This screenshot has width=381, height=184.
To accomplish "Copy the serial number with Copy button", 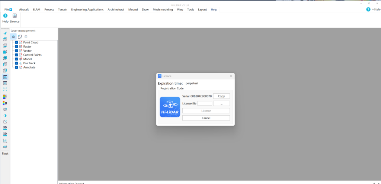I will pos(221,96).
